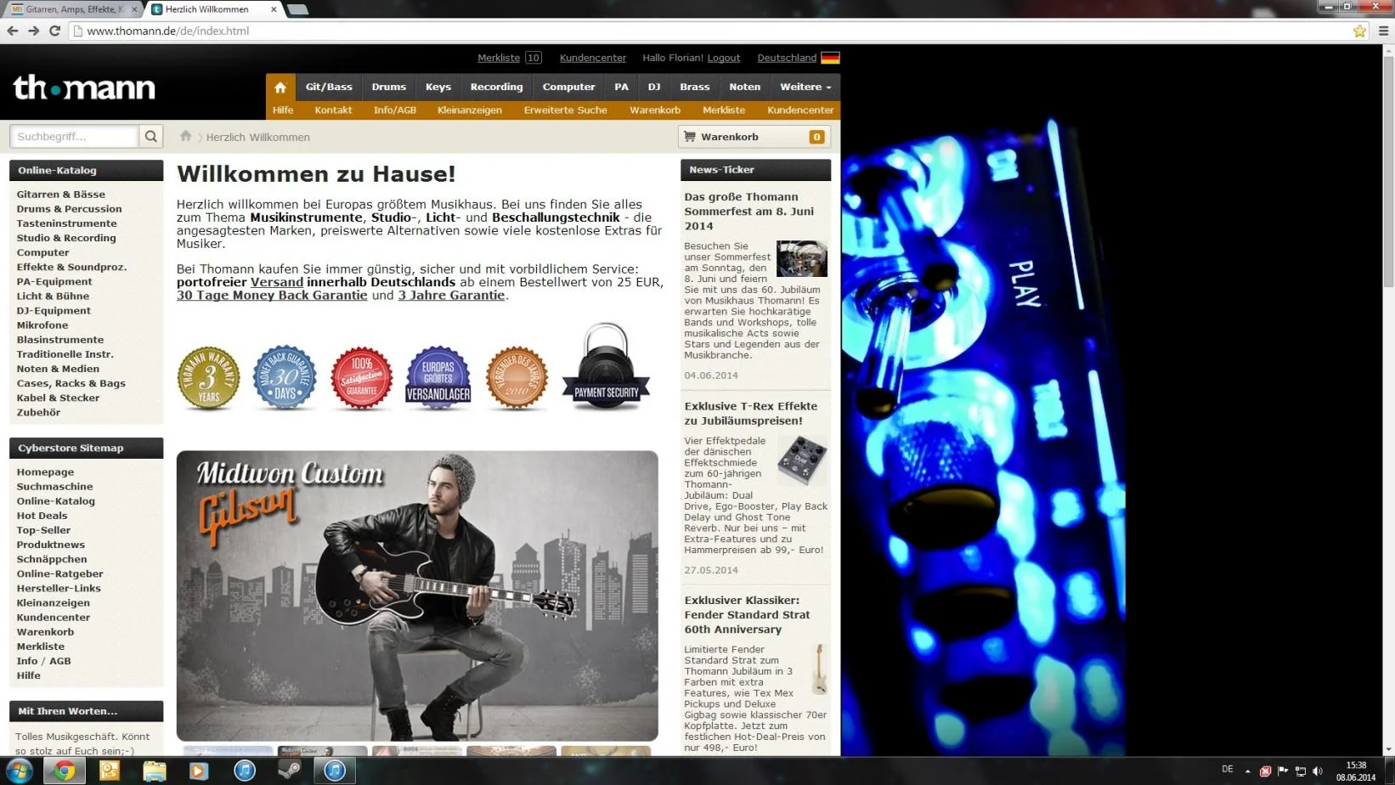
Task: Open the Versand link in the welcome text
Action: (276, 282)
